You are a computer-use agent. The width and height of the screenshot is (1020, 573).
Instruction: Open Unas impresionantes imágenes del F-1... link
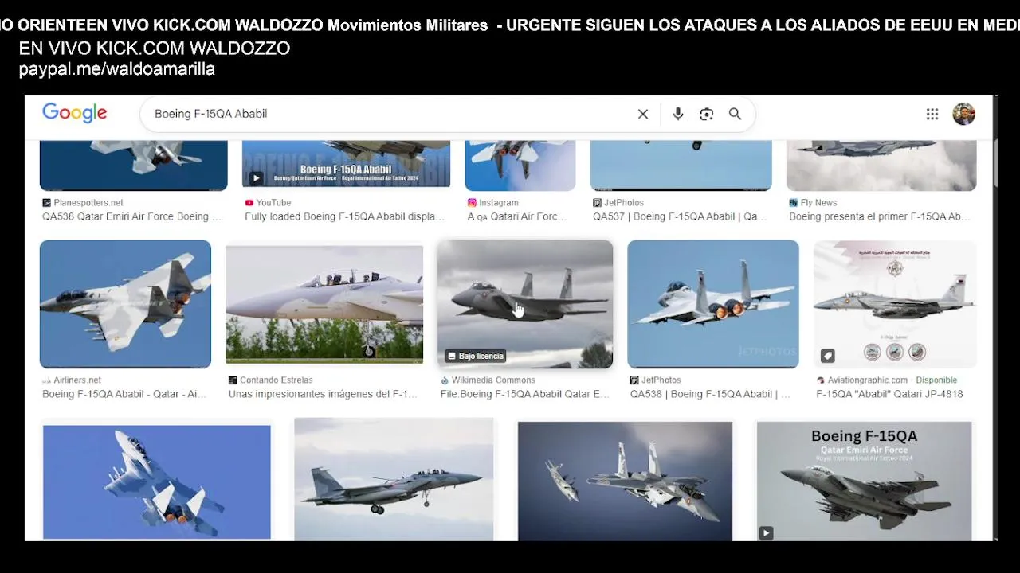point(323,394)
